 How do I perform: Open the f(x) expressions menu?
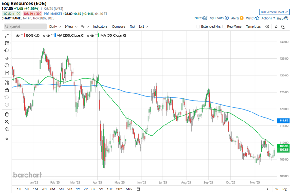coord(132,27)
